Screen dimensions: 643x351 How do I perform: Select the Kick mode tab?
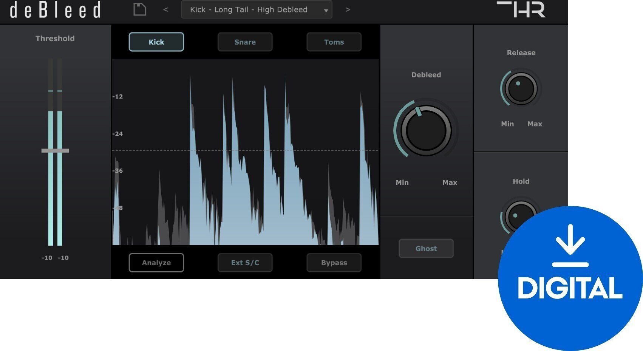[156, 42]
